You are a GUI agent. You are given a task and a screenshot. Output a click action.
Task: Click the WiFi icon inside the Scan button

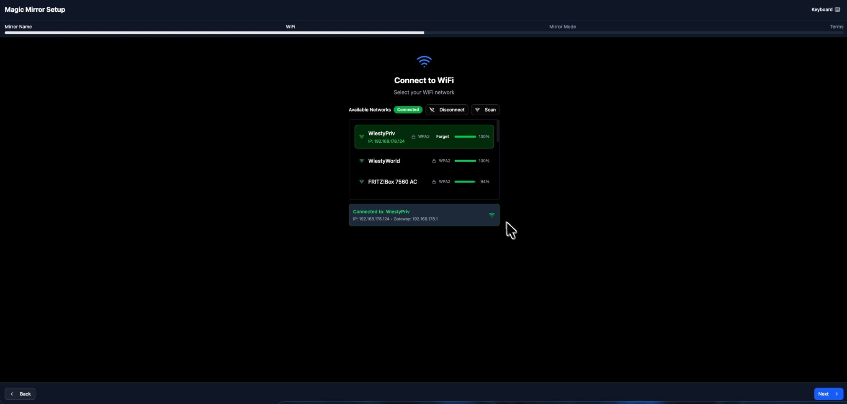478,110
